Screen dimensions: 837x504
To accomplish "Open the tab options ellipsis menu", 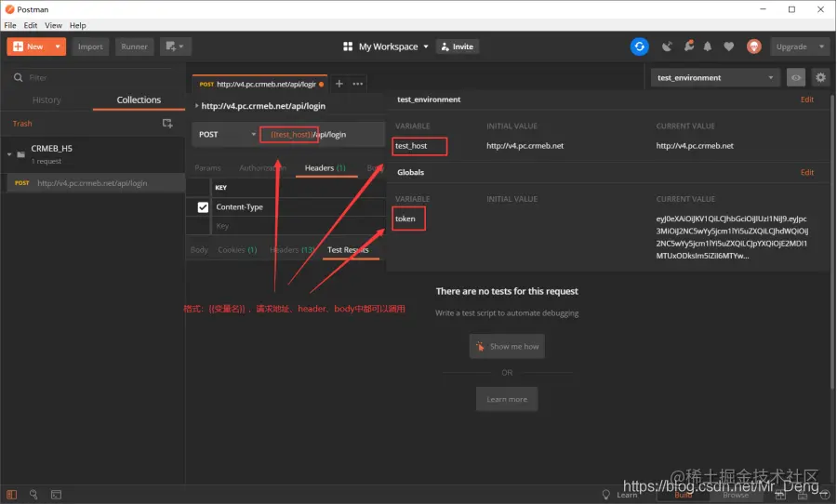I will (358, 84).
